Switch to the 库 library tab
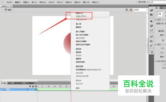Image resolution: width=166 pixels, height=102 pixels. (x=161, y=8)
